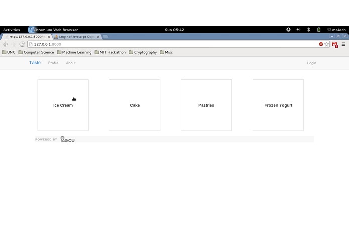
Task: Open the Cryptography bookmarks folder
Action: [143, 52]
